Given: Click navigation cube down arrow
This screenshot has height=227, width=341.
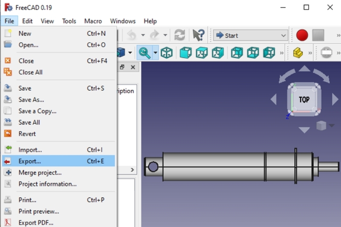Looking at the screenshot, I should [x=304, y=130].
